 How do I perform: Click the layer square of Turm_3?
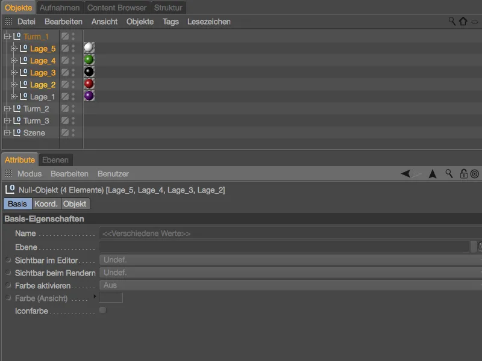pyautogui.click(x=65, y=121)
